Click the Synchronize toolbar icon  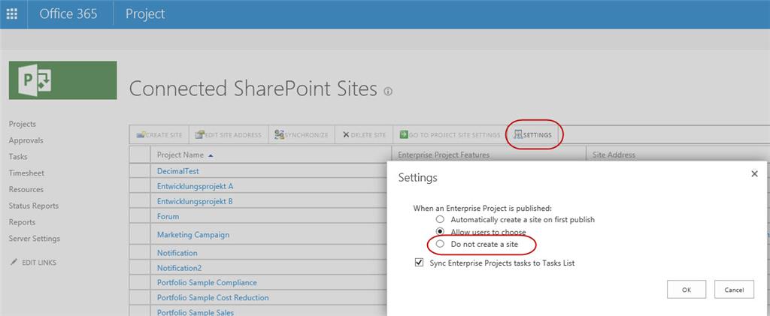click(280, 134)
